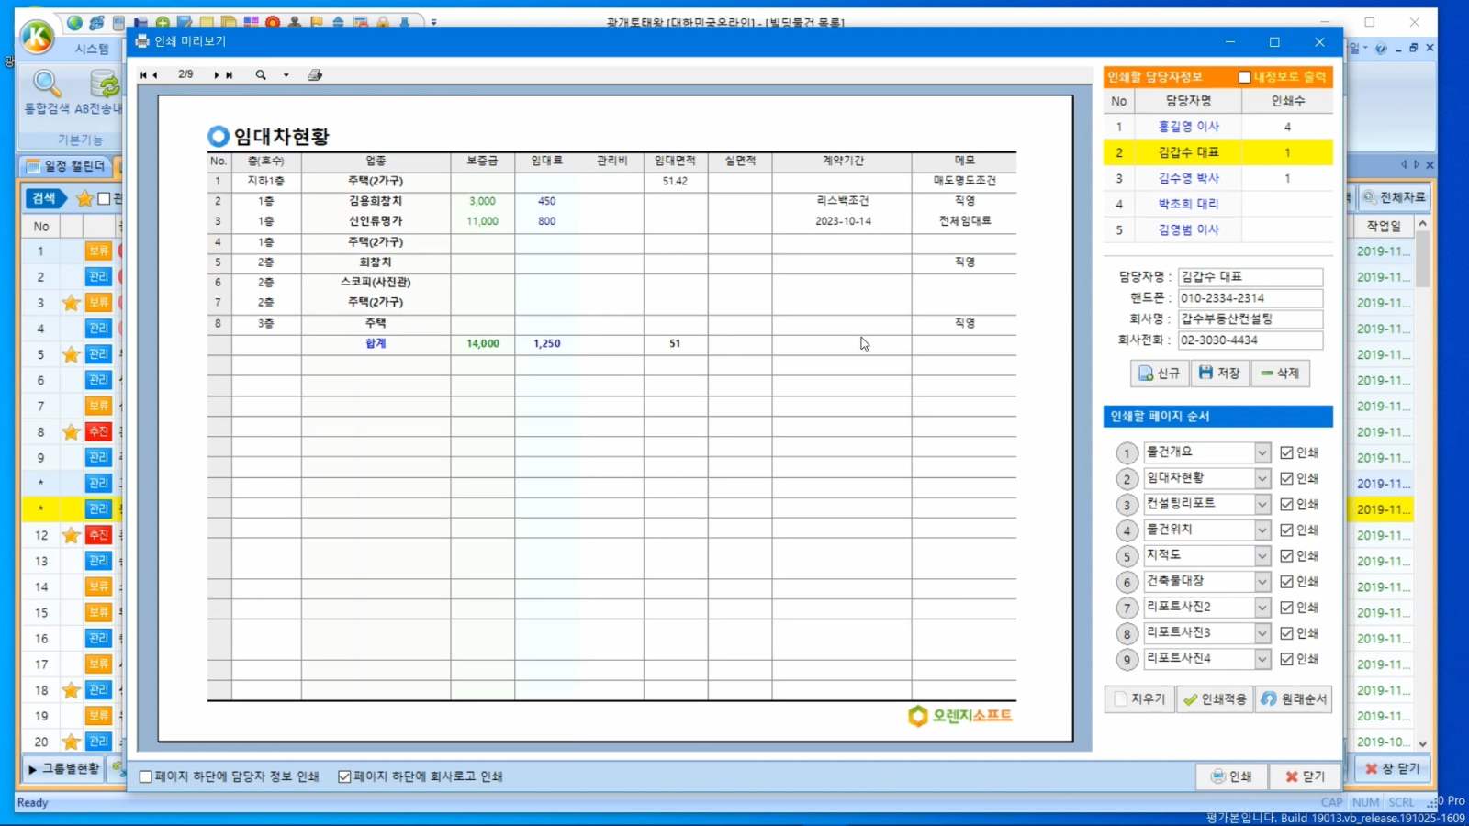Advance to the next preview page
Screen dimensions: 1469x826
217,75
